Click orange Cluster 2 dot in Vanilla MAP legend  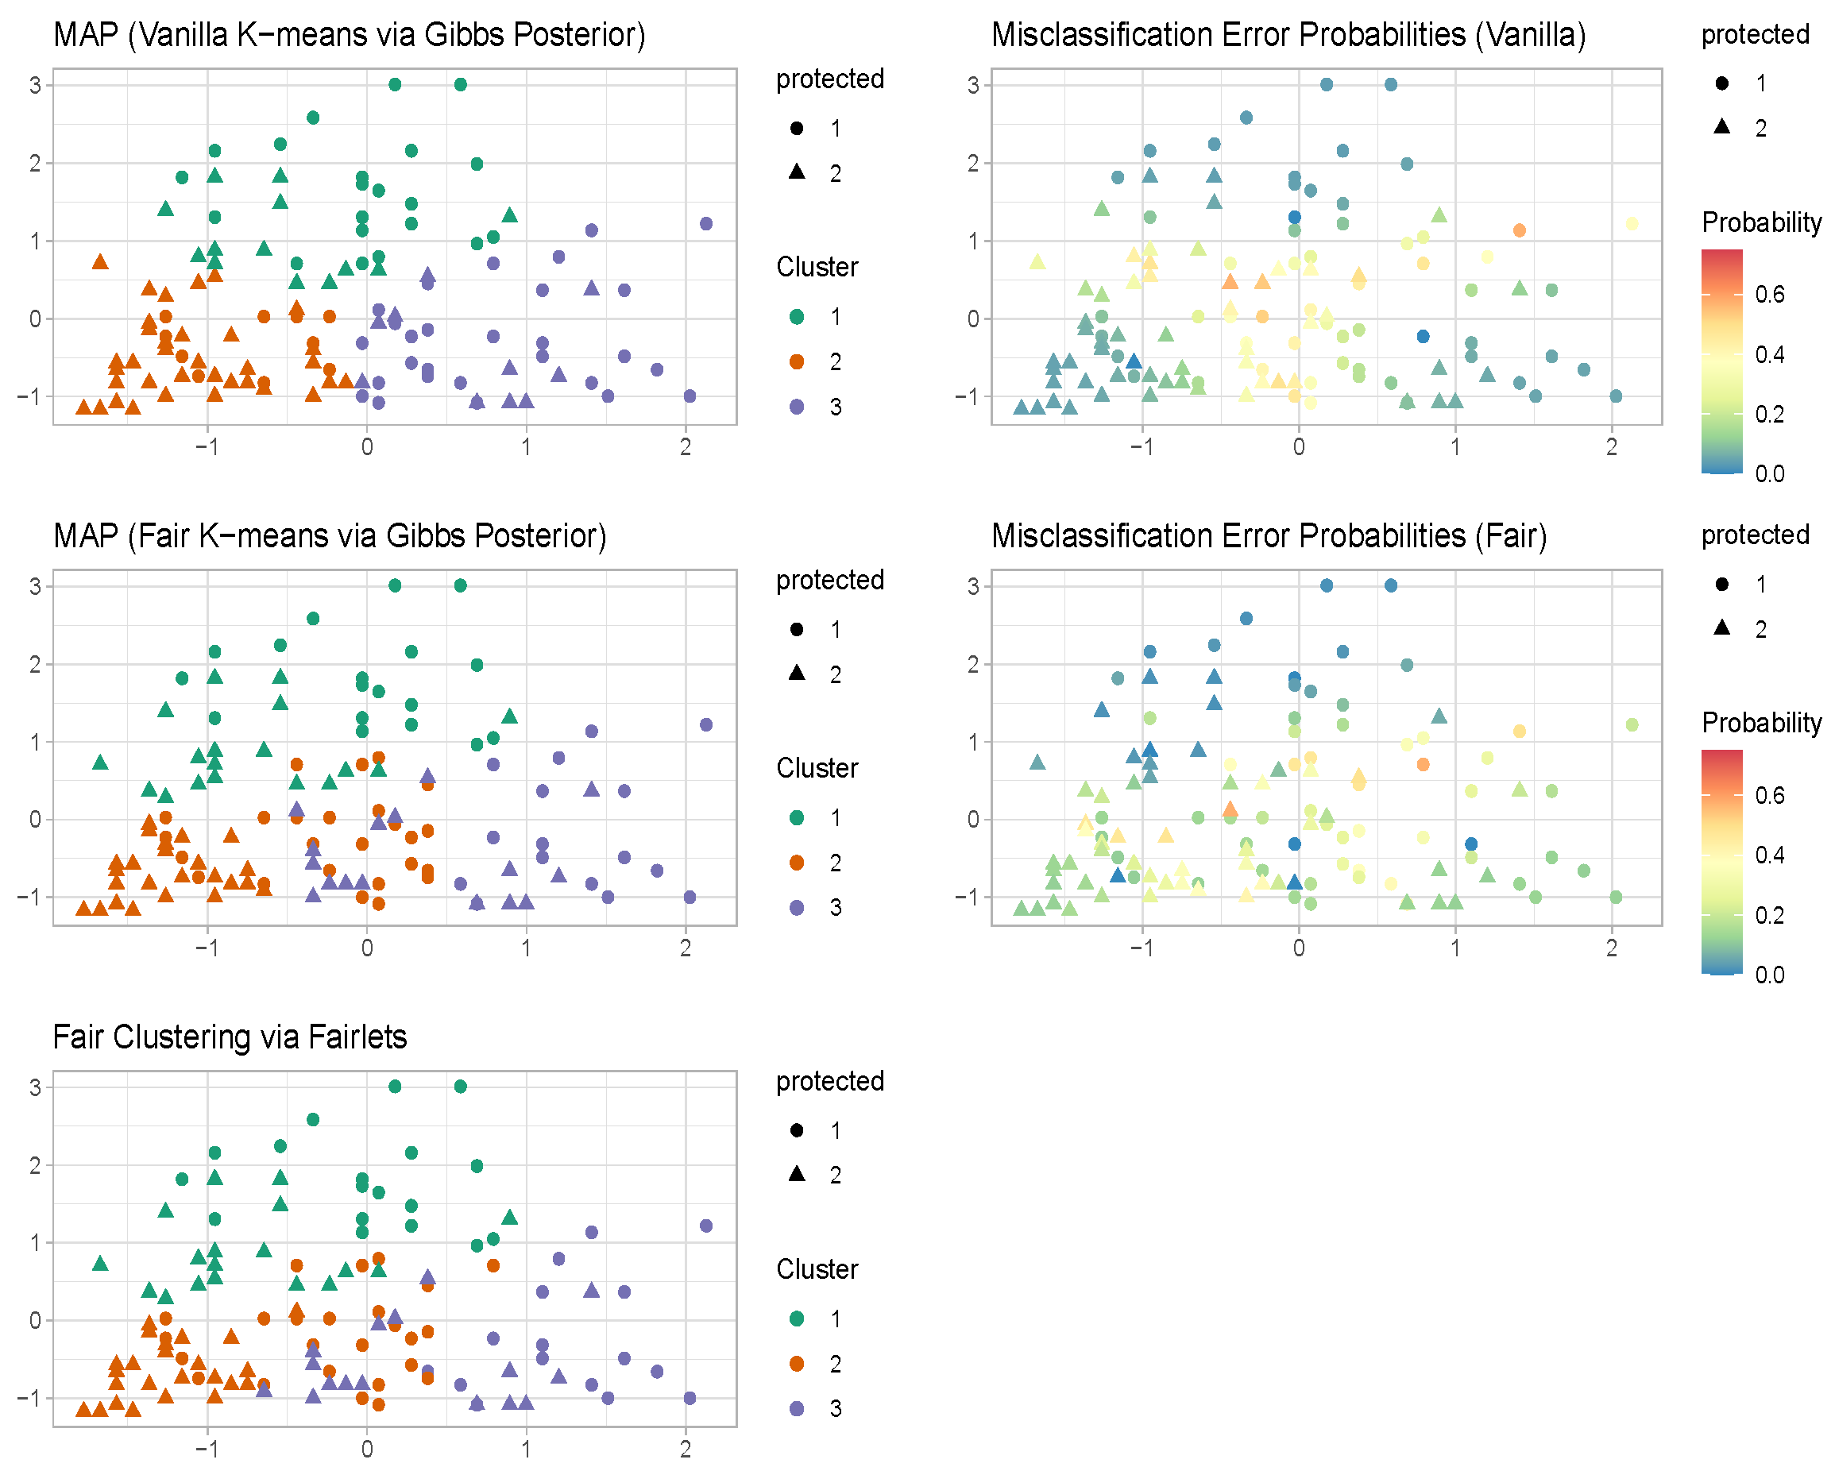point(797,361)
